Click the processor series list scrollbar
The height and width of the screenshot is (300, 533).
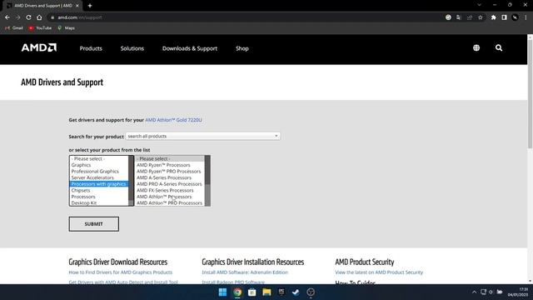(x=207, y=181)
